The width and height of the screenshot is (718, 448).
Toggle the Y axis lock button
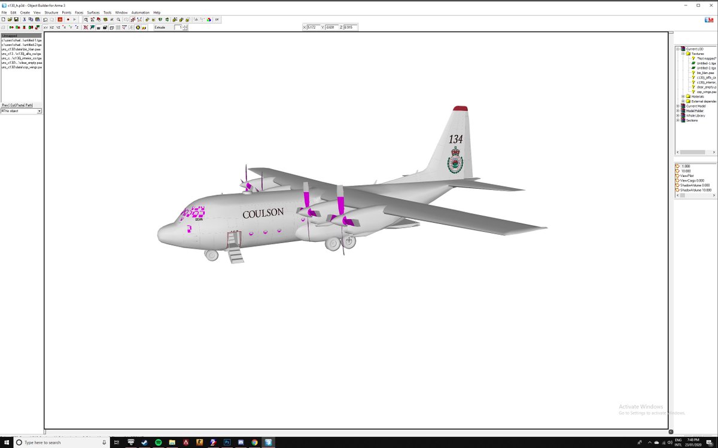(x=71, y=27)
